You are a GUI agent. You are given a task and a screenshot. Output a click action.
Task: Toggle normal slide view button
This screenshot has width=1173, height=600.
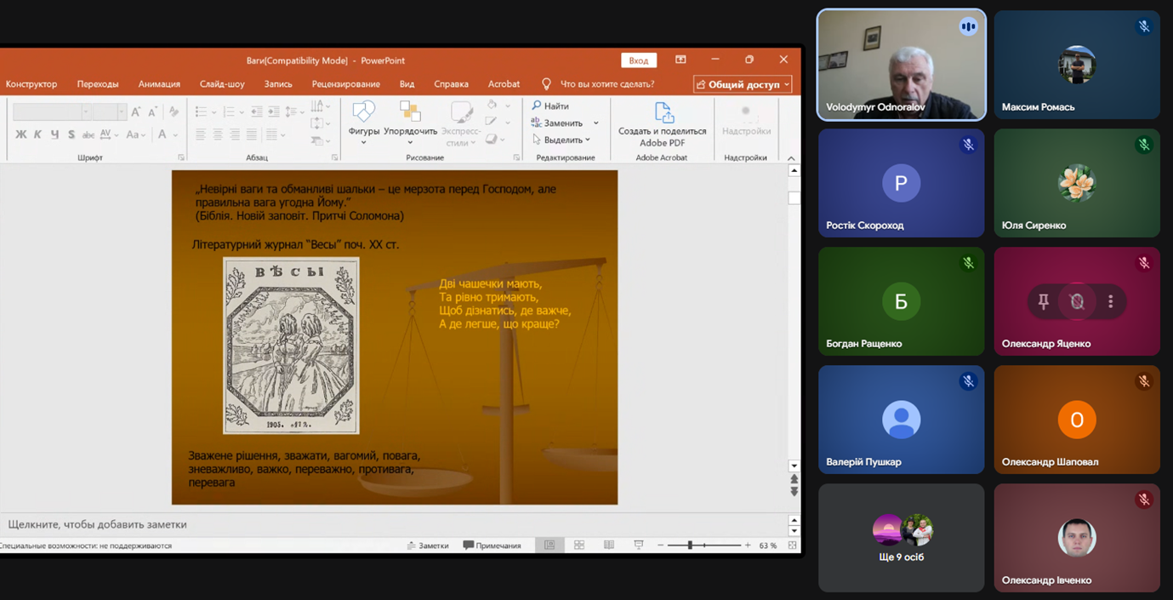point(549,546)
